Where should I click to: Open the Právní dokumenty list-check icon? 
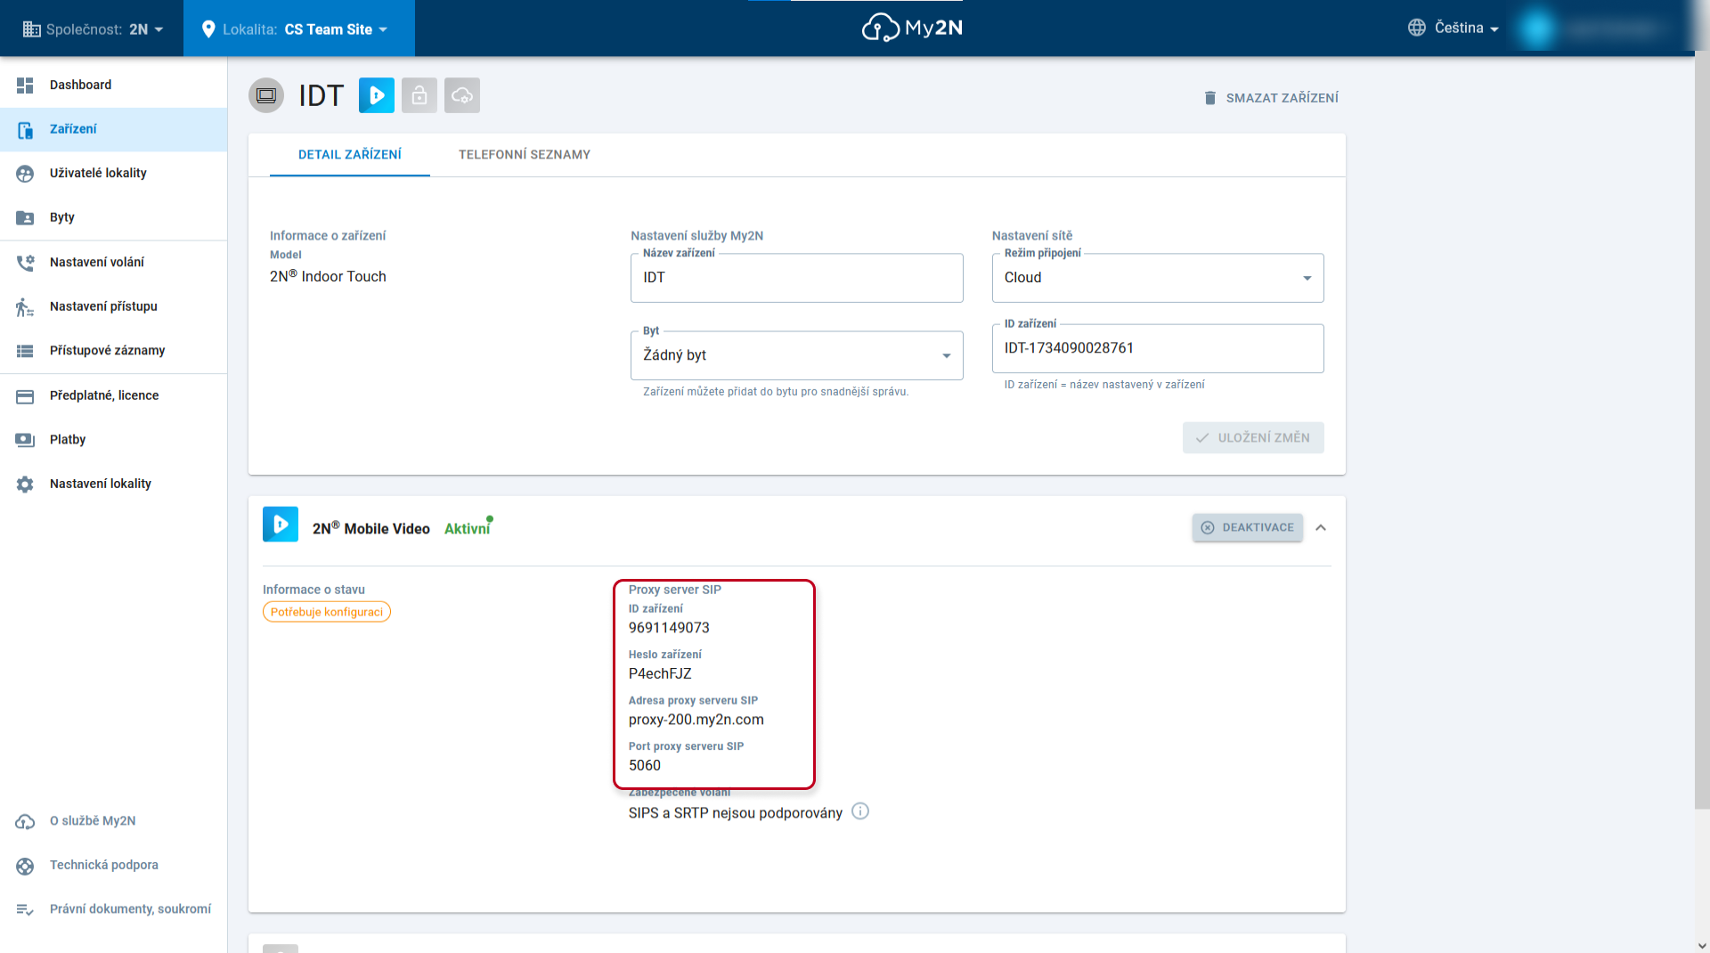tap(25, 909)
